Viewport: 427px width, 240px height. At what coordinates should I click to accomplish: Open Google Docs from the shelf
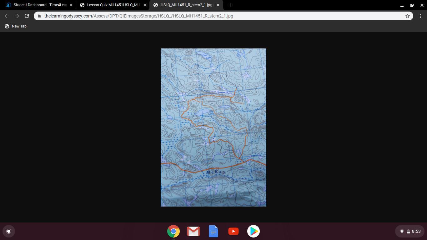click(213, 231)
